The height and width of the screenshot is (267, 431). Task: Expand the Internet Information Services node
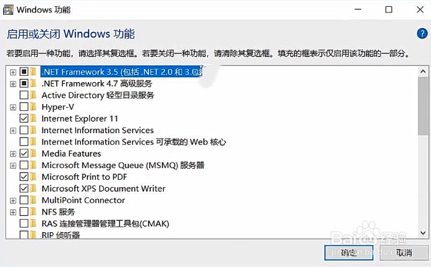pos(13,131)
